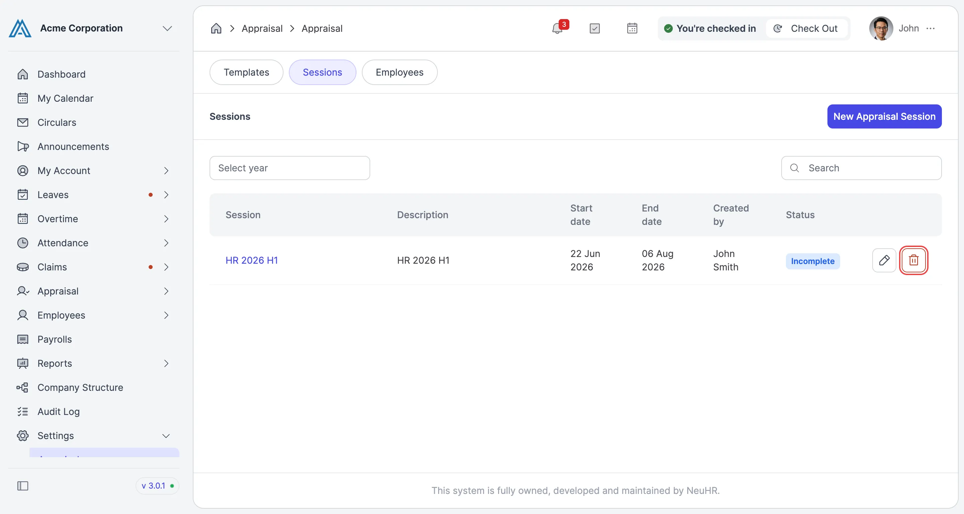
Task: Expand the Overtime submenu chevron
Action: pos(166,219)
